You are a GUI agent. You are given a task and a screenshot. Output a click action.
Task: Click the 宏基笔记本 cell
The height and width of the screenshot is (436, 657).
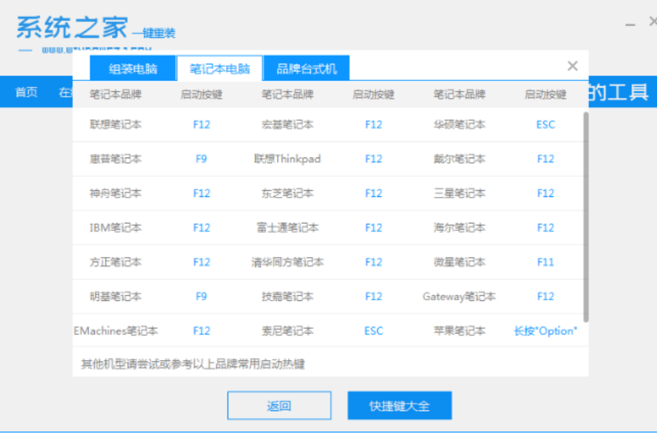click(288, 124)
